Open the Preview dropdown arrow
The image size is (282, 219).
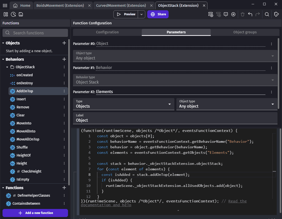pos(142,14)
